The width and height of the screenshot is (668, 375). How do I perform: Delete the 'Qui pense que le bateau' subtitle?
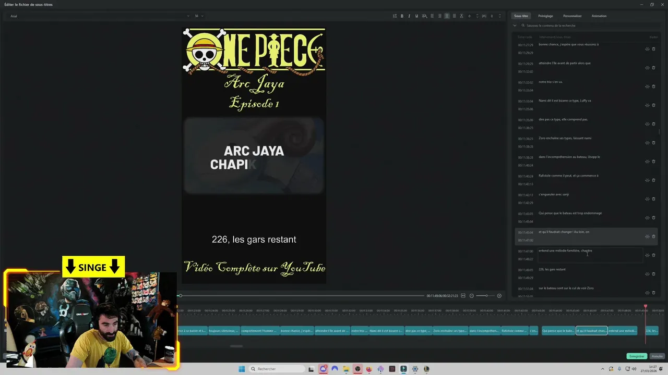(653, 218)
